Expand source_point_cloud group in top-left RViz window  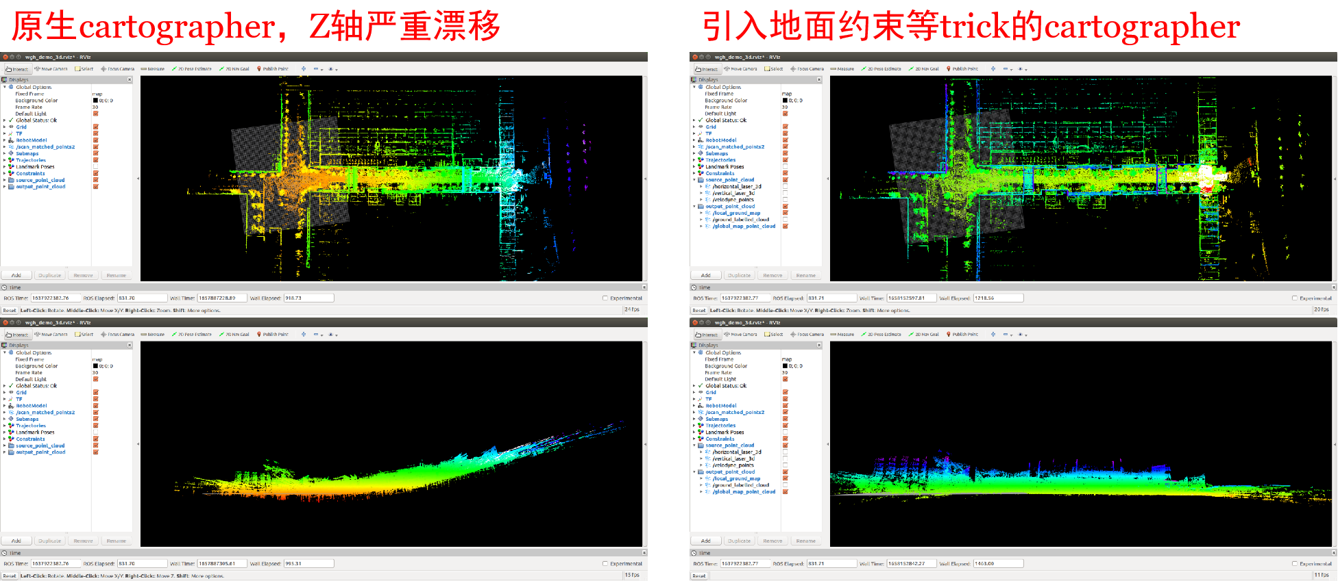(x=4, y=180)
